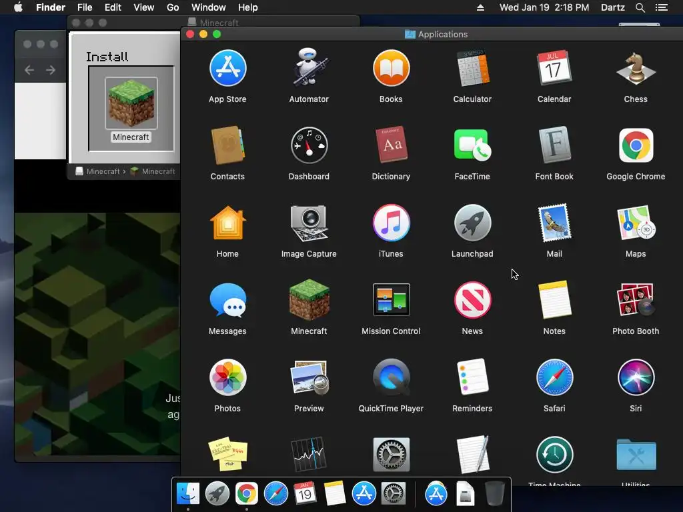
Task: Open the Finder menu
Action: pos(51,7)
